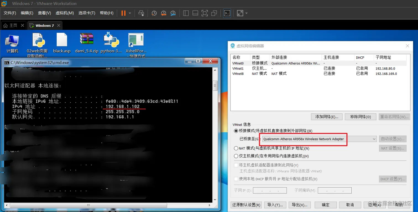Open the snapshot manager
Screen dimensions: 418x212
click(173, 13)
